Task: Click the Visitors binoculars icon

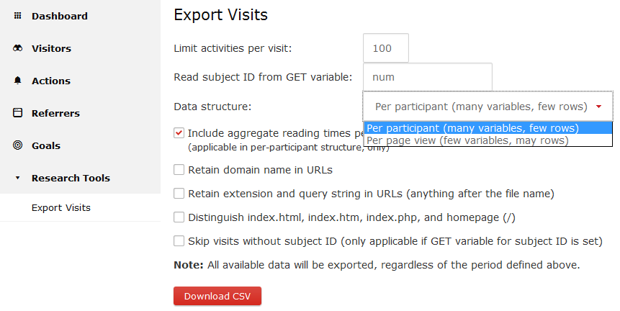Action: 17,48
